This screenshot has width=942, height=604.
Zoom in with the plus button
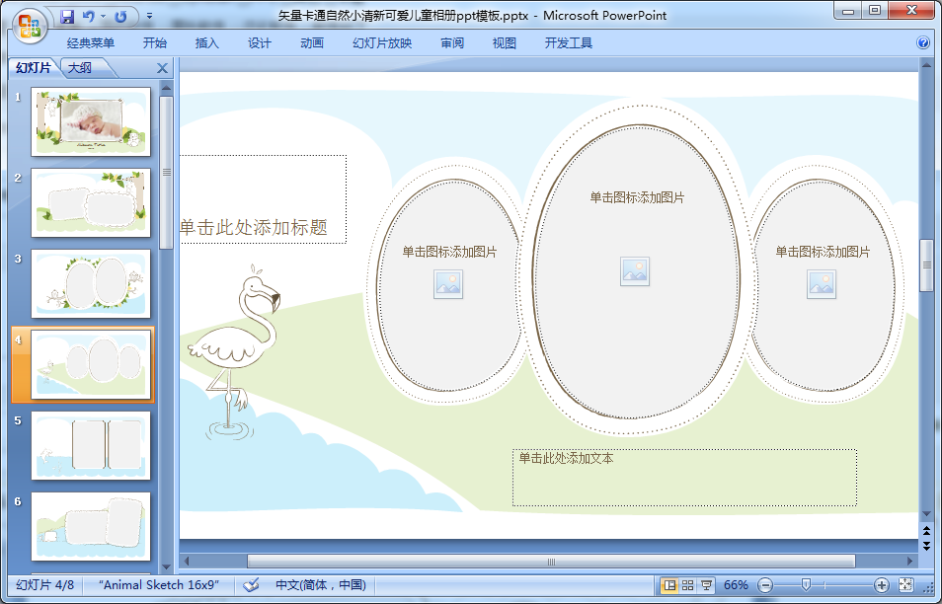882,585
